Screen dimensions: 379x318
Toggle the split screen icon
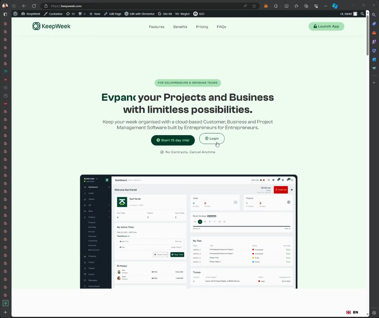[286, 6]
